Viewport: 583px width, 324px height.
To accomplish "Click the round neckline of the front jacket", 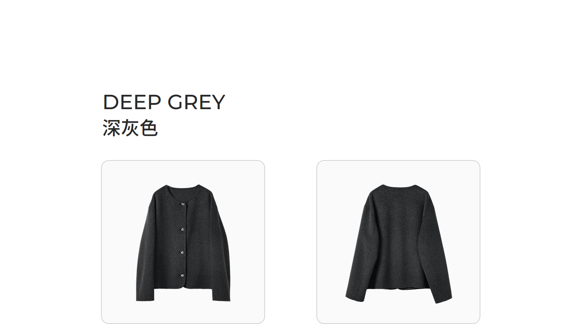I will 183,189.
